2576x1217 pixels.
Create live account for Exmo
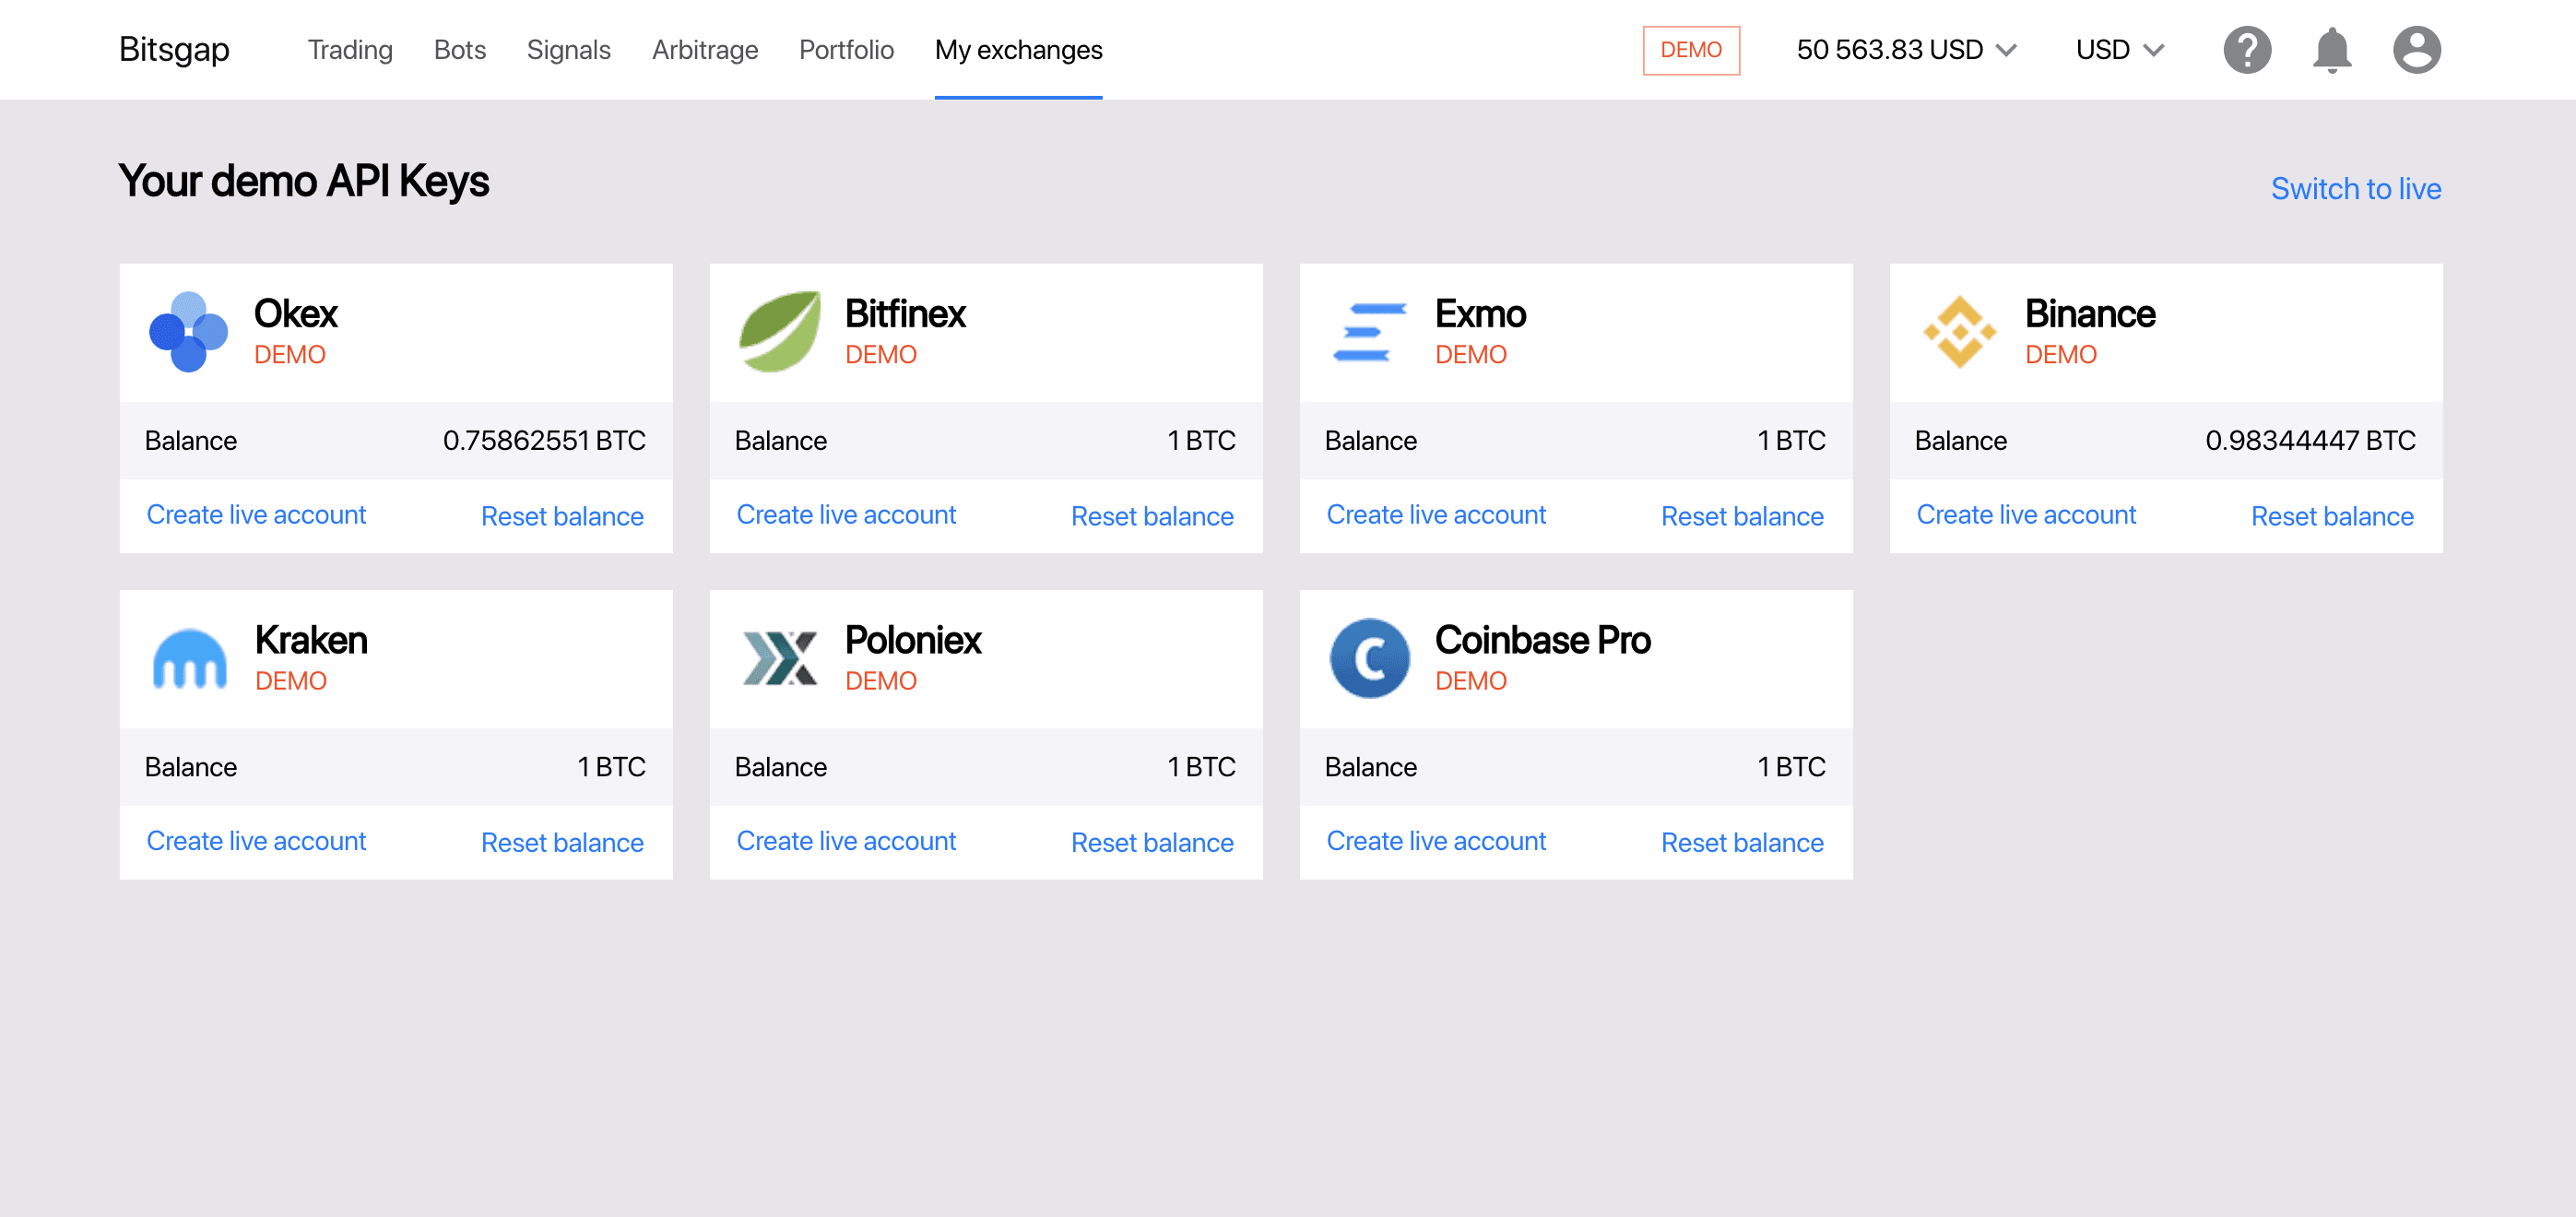pos(1436,514)
